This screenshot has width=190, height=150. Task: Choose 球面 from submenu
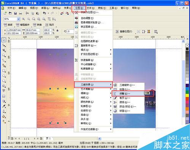pyautogui.click(x=129, y=111)
